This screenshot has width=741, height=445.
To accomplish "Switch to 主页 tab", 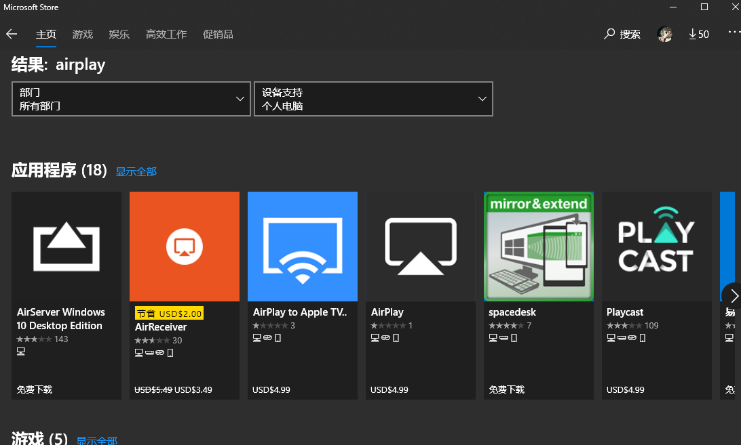I will [46, 35].
